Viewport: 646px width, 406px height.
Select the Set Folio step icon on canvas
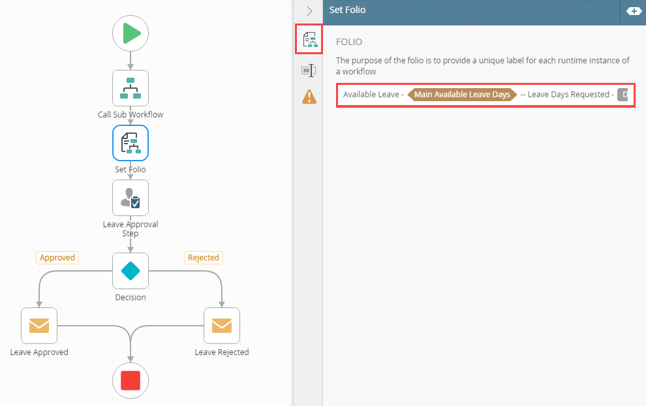pyautogui.click(x=131, y=143)
